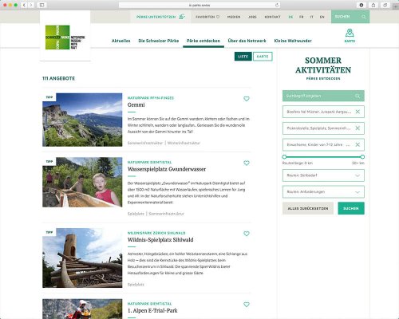Image resolution: width=399 pixels, height=319 pixels.
Task: Open the Karte map pin icon
Action: [350, 33]
